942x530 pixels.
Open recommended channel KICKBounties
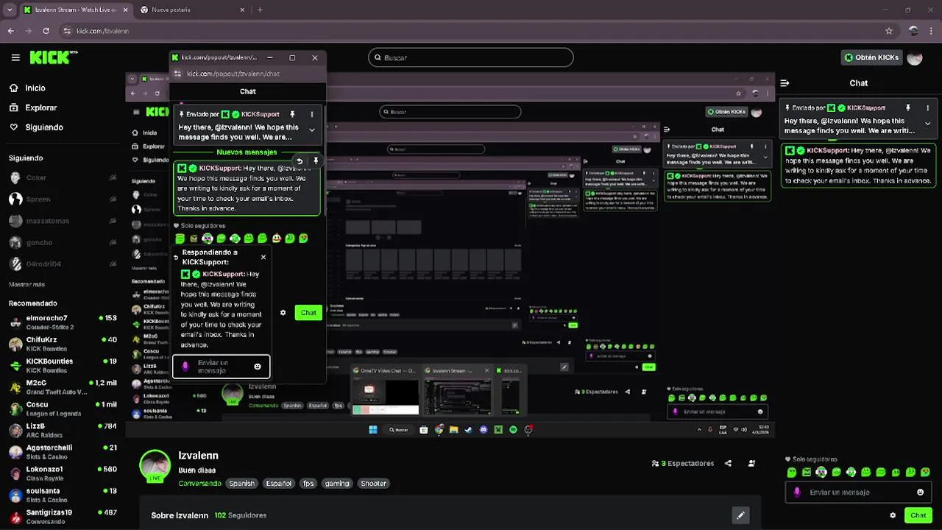pos(63,365)
